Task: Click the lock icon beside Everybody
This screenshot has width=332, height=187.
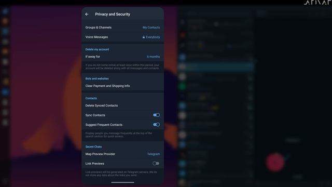Action: [x=144, y=37]
